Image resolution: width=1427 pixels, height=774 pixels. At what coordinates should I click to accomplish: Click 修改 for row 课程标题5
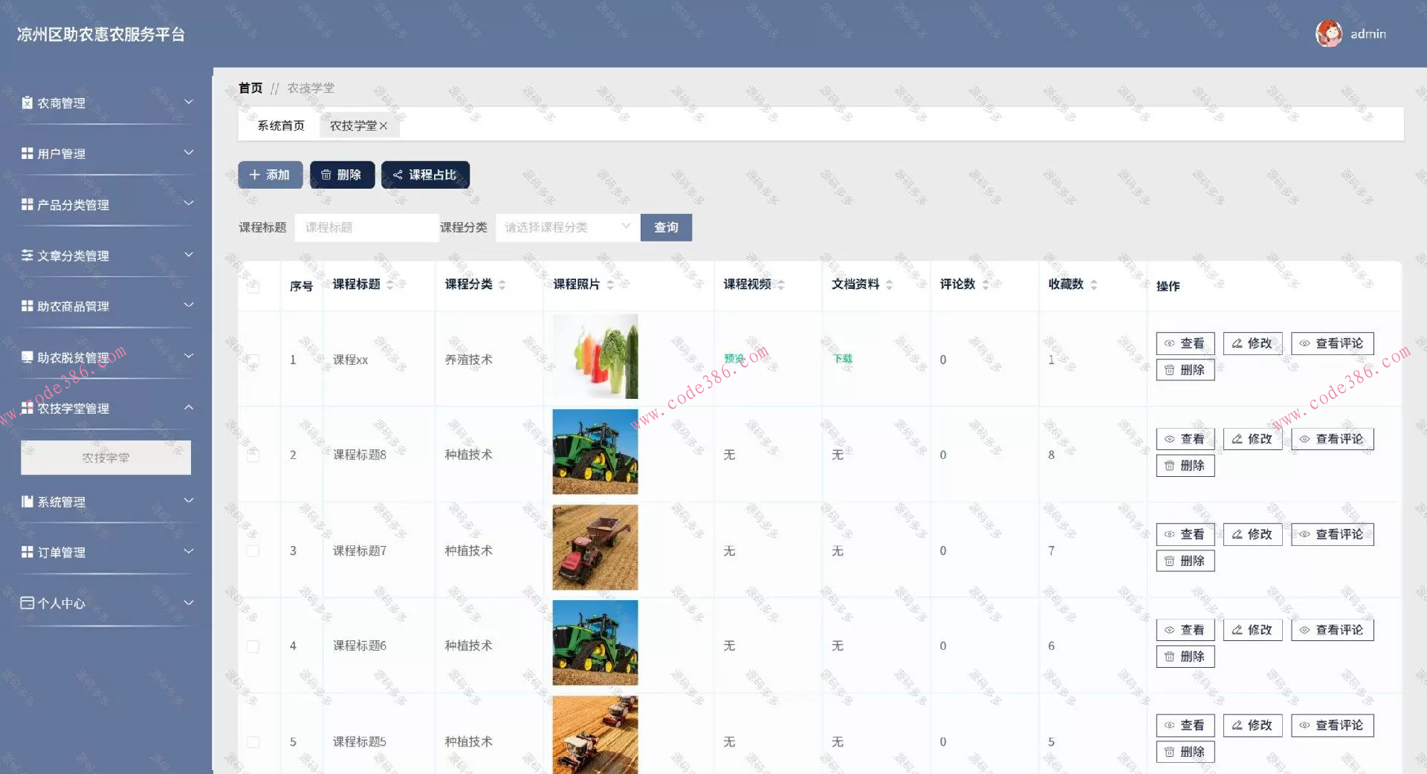tap(1252, 725)
